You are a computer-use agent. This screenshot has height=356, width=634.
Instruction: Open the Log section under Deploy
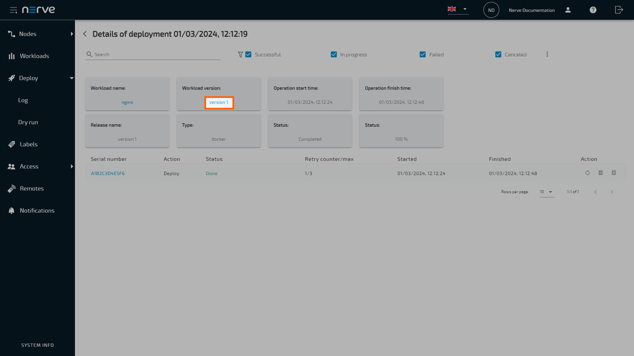click(23, 100)
